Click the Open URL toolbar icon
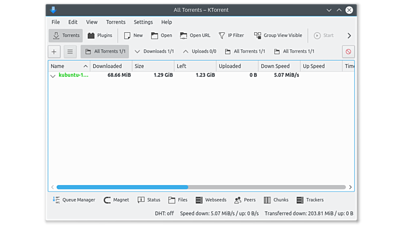 (x=195, y=35)
